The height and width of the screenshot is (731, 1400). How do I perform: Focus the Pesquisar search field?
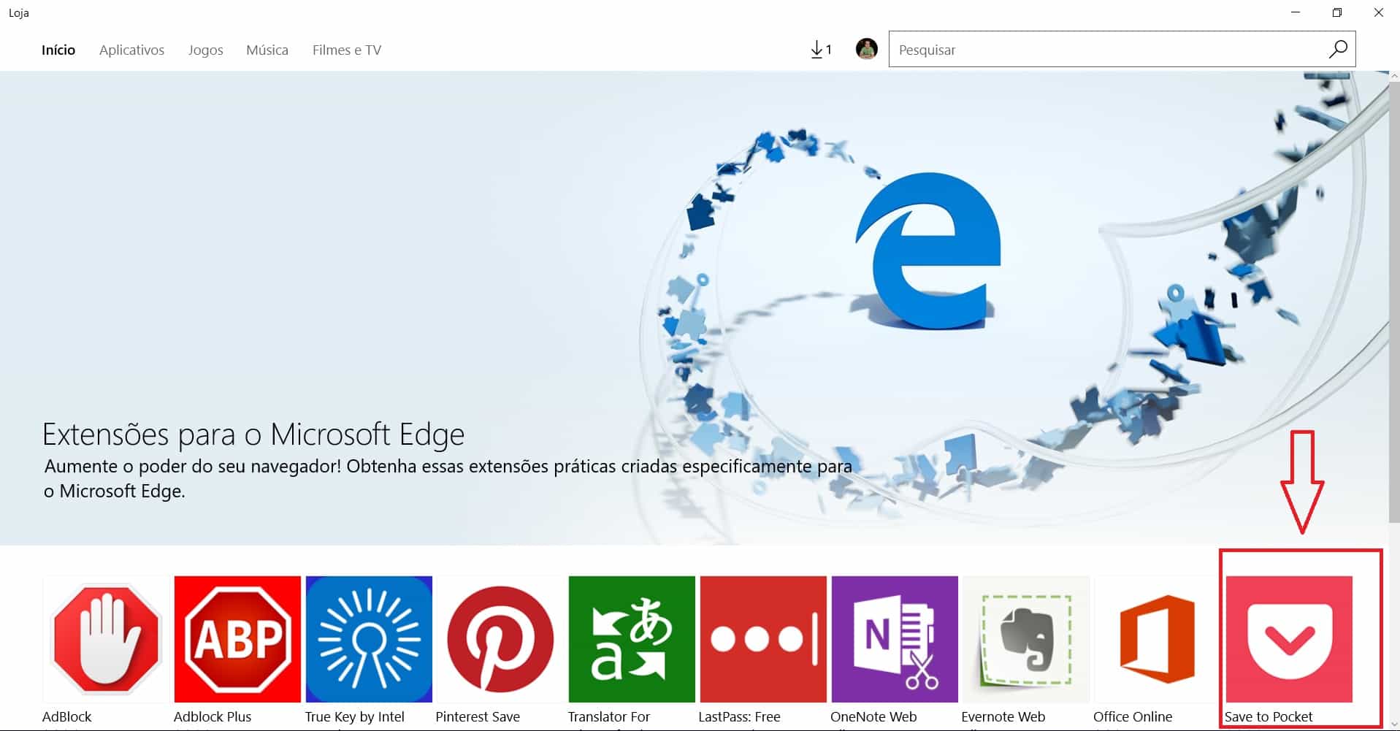tap(1122, 49)
